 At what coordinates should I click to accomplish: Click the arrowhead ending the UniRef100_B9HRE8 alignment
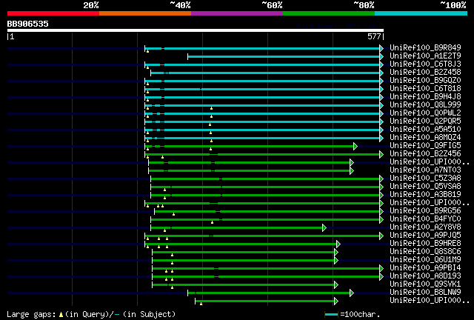click(338, 244)
